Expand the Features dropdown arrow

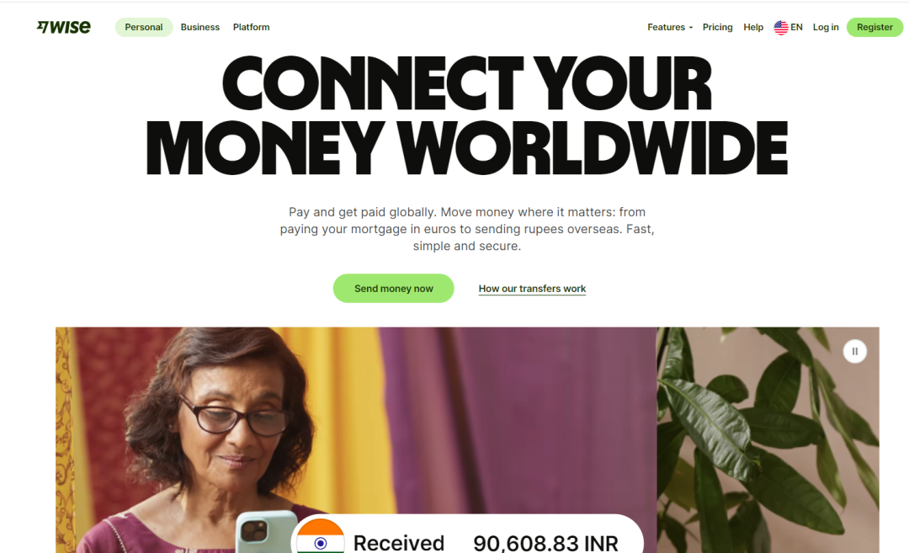(690, 28)
